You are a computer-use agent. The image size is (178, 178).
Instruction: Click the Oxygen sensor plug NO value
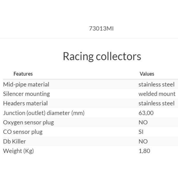click(143, 122)
